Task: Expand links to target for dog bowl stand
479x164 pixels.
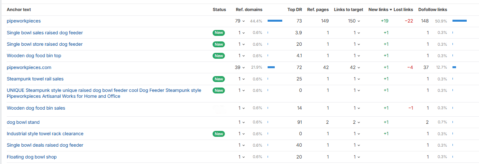Action: [x=357, y=122]
